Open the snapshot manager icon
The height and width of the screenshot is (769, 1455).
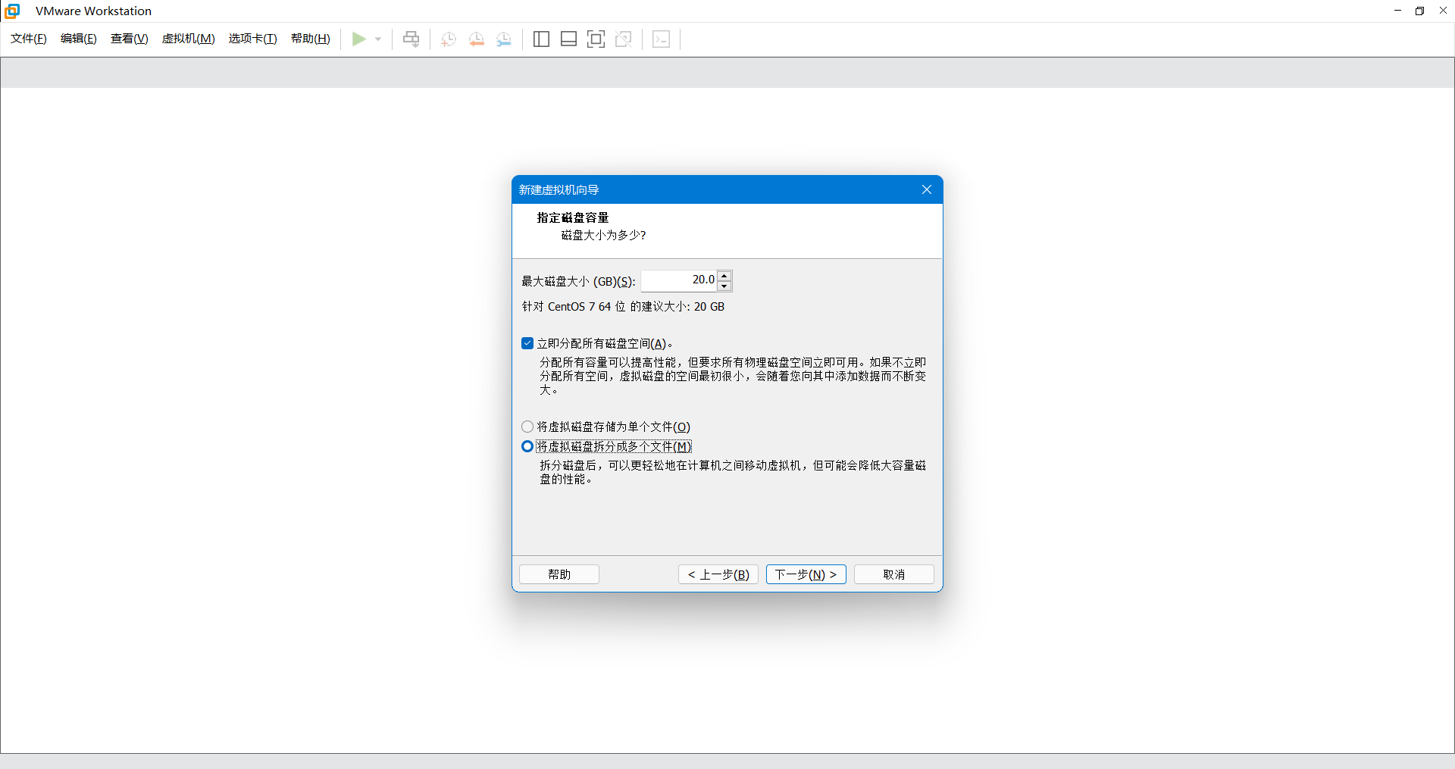point(504,39)
